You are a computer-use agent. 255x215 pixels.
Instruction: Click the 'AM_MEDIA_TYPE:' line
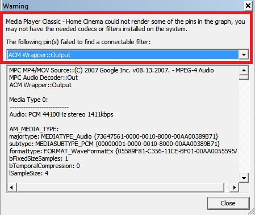34,129
